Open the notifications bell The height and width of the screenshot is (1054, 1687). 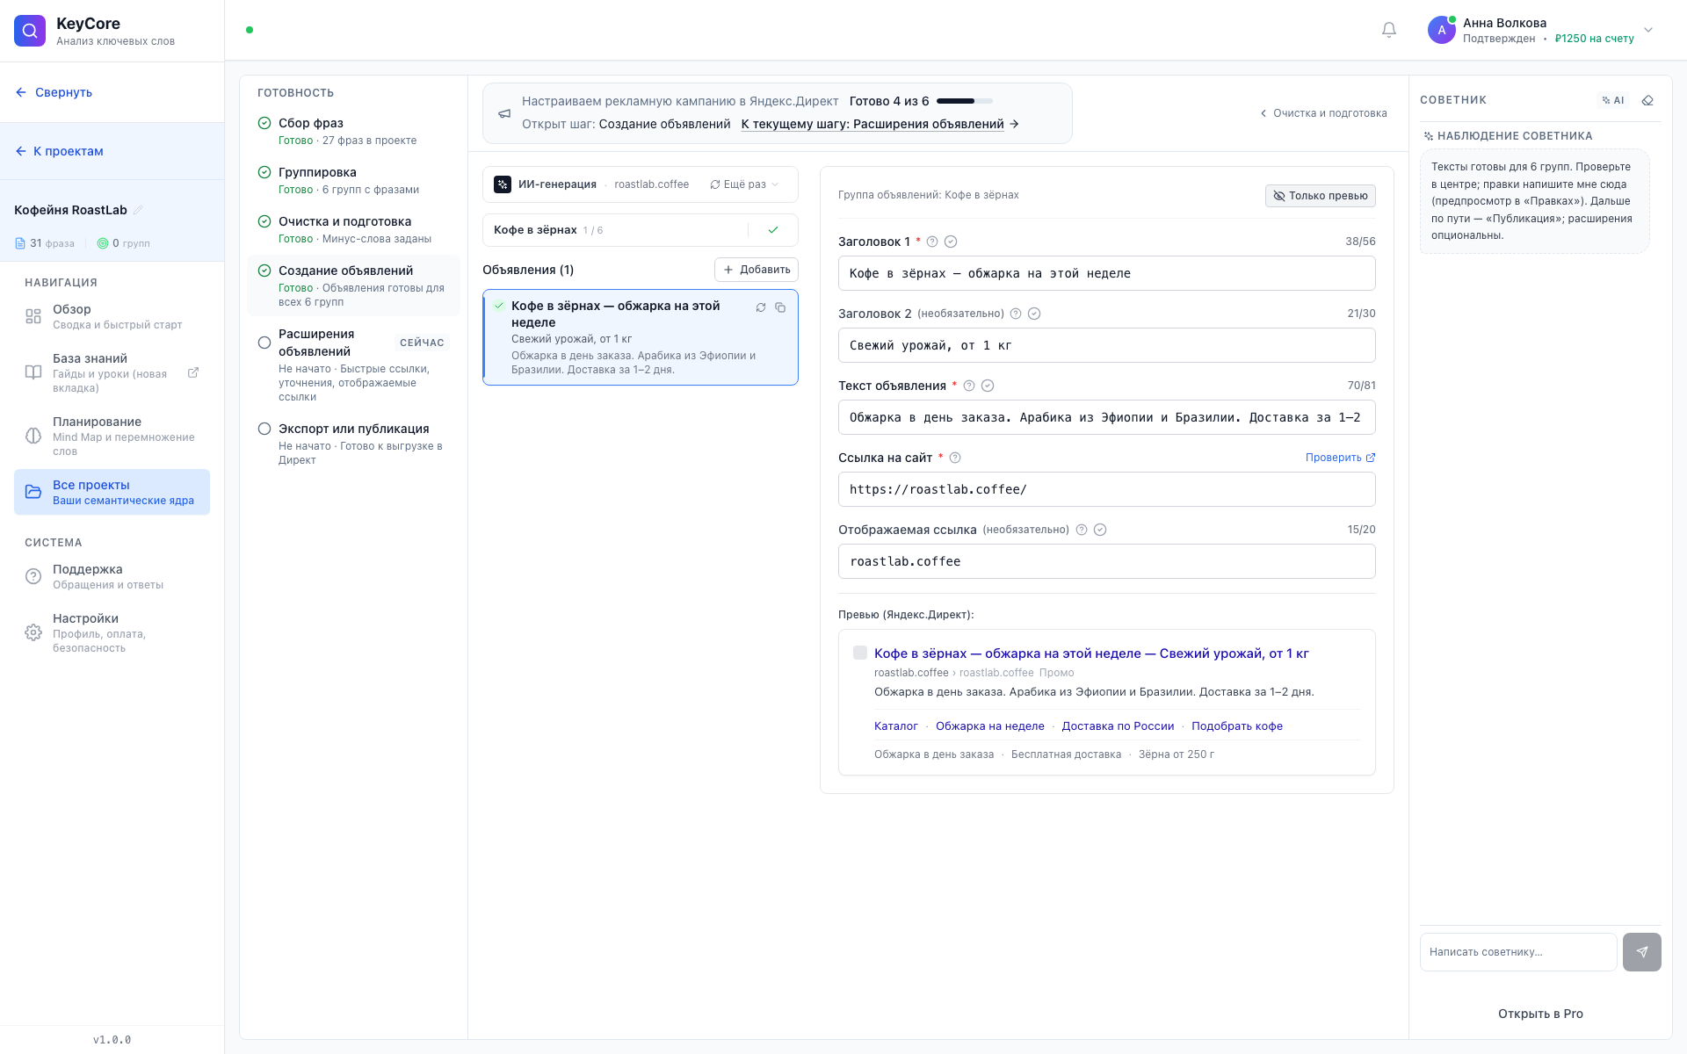[x=1389, y=30]
